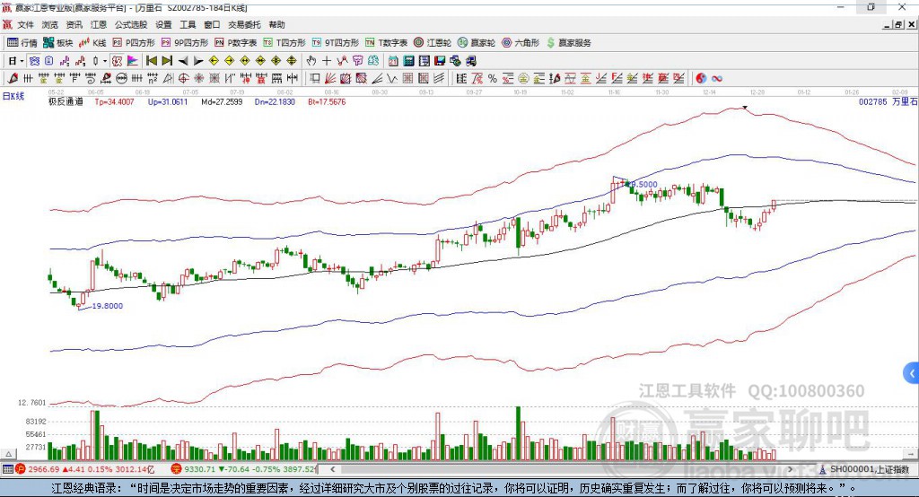Viewport: 919px width, 497px height.
Task: Switch to the K线 chart view
Action: point(92,43)
